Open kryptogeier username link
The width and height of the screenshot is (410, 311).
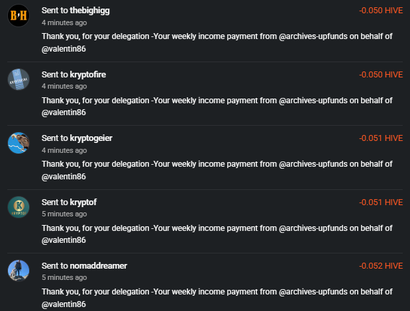91,138
